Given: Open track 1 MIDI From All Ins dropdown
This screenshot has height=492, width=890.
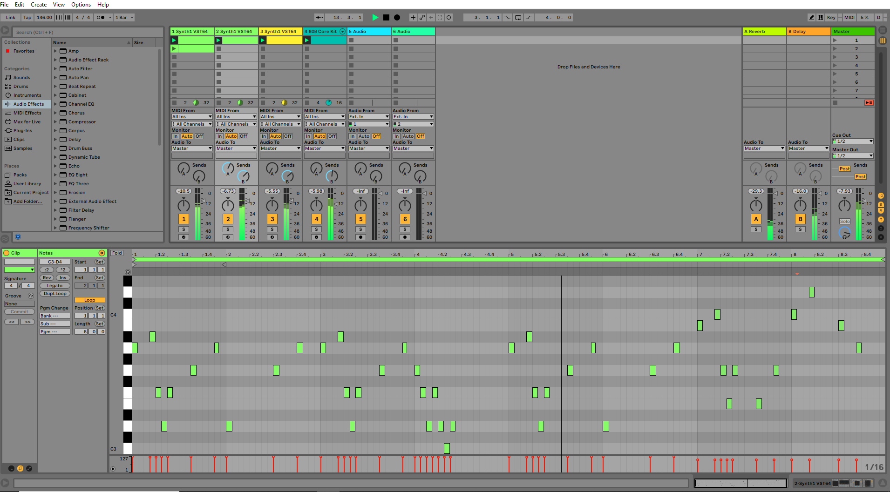Looking at the screenshot, I should click(192, 116).
